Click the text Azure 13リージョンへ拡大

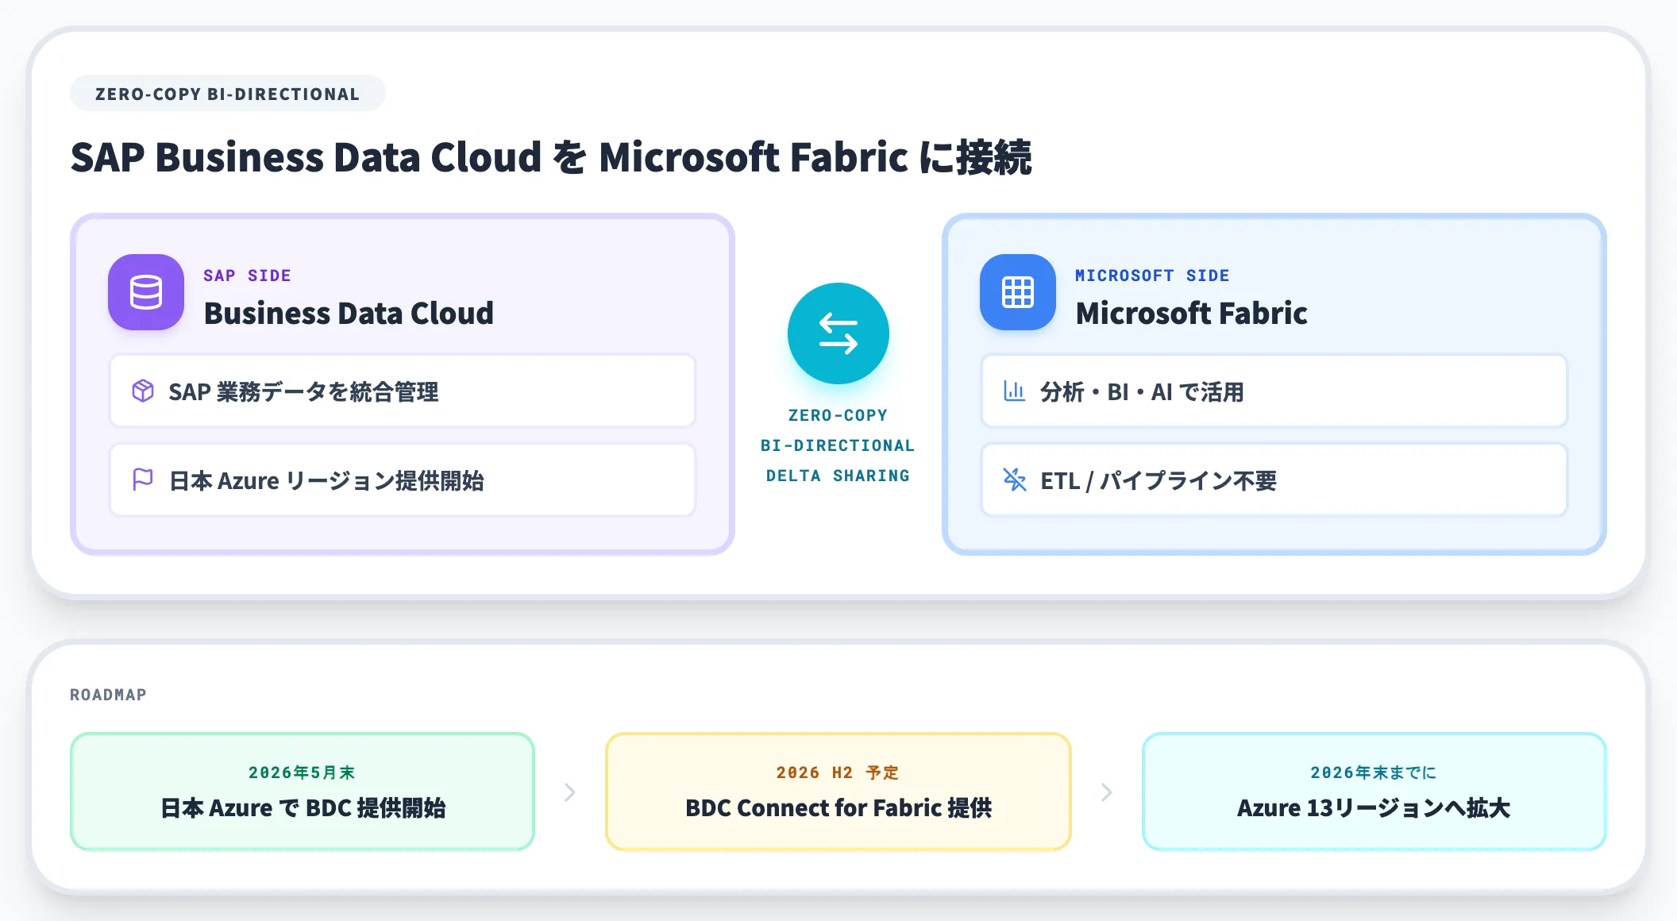click(1374, 808)
